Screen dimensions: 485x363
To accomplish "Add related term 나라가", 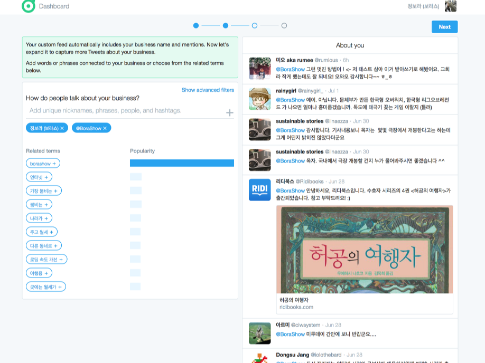I will pos(39,218).
